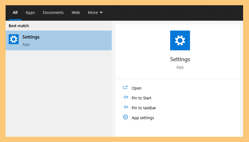Screen dimensions: 249x142
Task: Select the Web search tab
Action: [76, 12]
